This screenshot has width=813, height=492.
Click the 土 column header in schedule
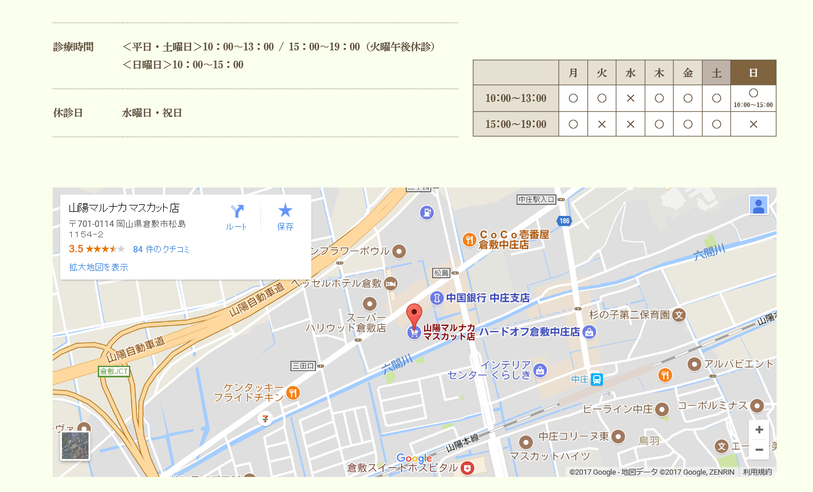point(716,73)
